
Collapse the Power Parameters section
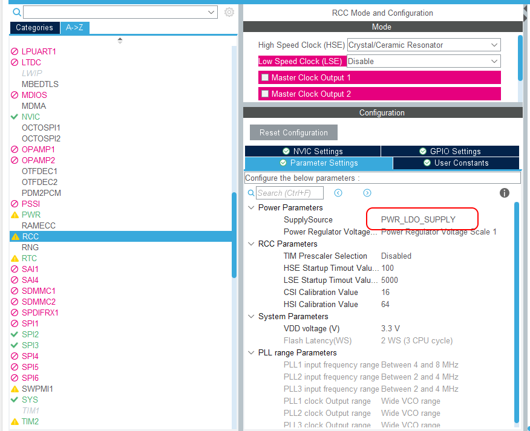point(251,207)
